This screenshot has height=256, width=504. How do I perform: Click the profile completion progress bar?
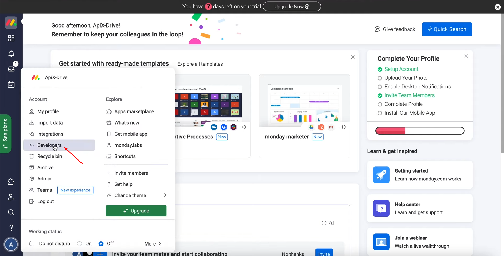(420, 131)
